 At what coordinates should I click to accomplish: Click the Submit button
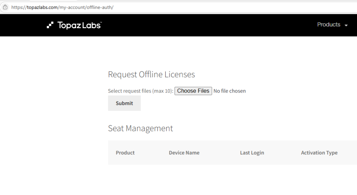124,103
